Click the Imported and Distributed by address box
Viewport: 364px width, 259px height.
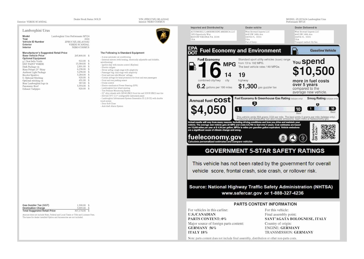click(213, 36)
